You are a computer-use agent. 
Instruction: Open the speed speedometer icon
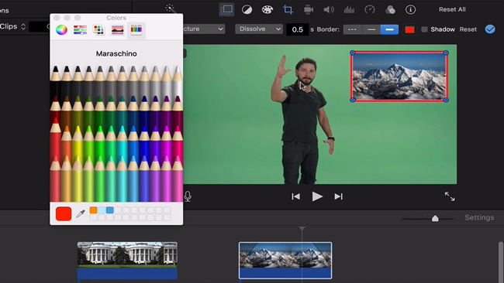pos(370,9)
